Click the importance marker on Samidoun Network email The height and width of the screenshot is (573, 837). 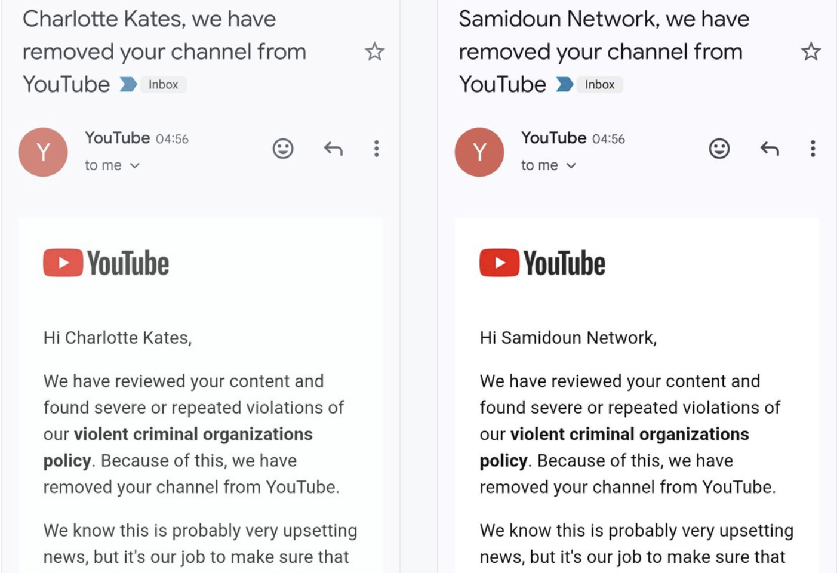coord(565,85)
